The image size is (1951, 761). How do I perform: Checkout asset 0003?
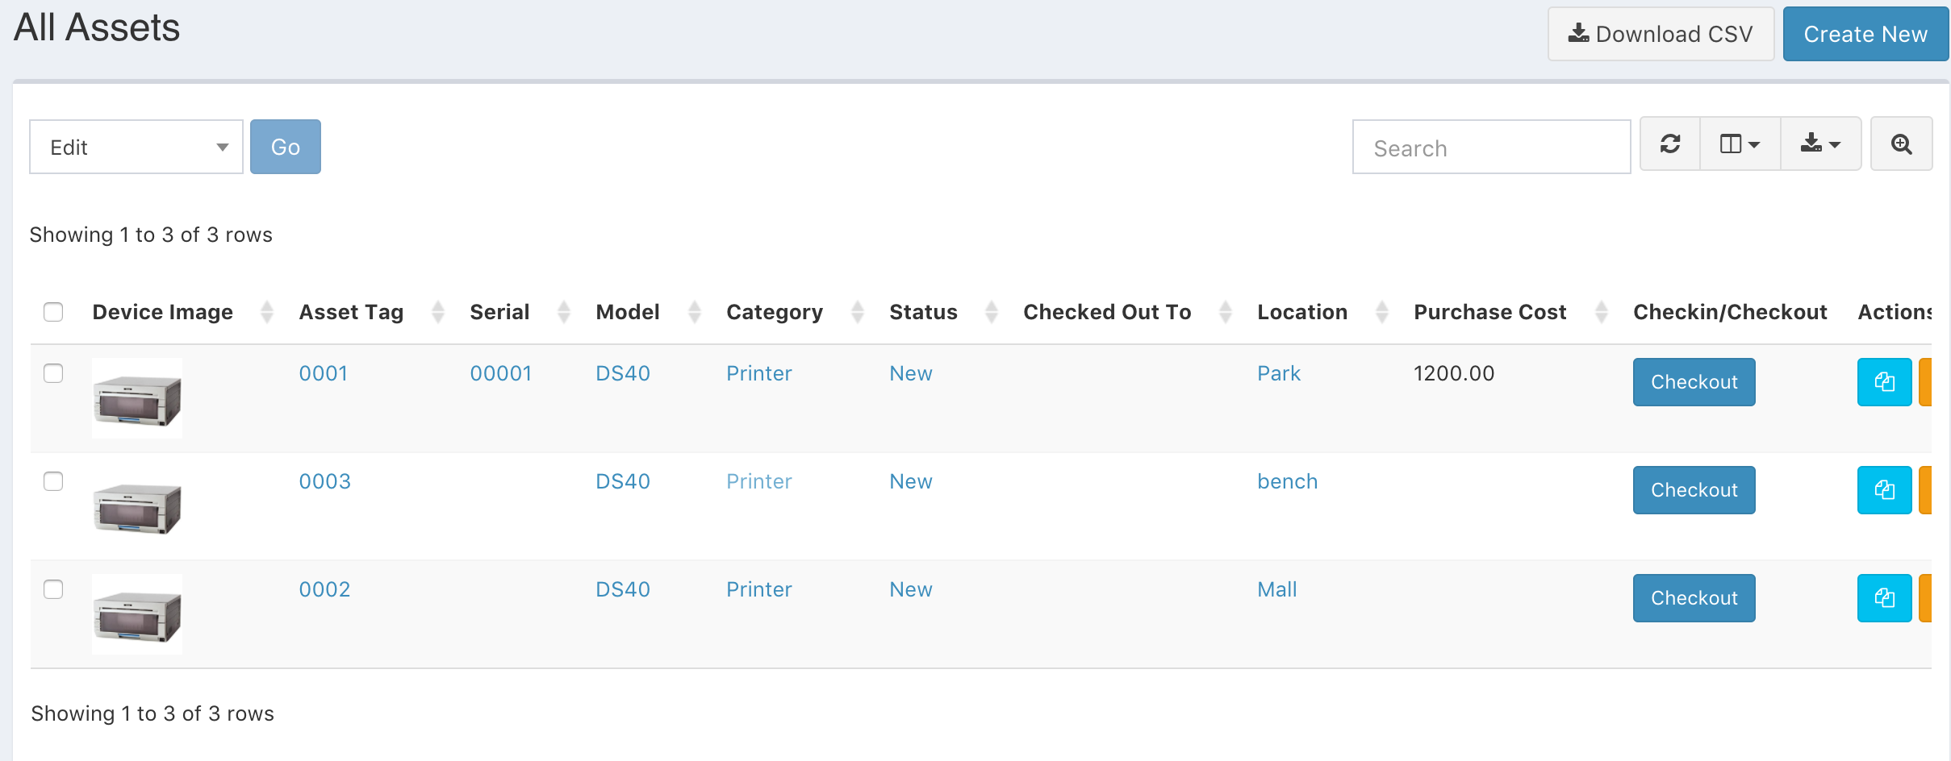pos(1694,489)
